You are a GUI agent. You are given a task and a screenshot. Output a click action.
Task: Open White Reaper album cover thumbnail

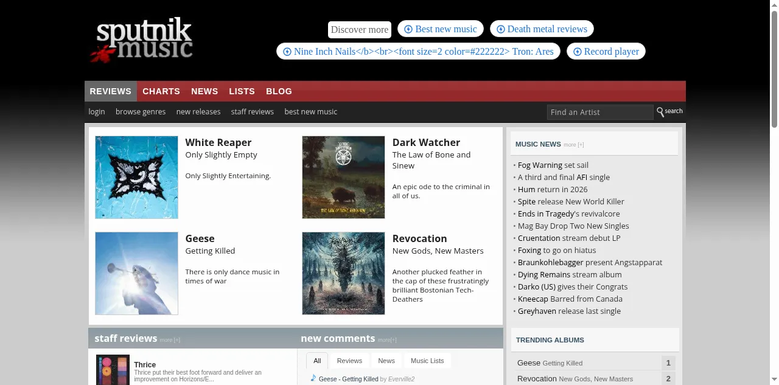coord(136,177)
